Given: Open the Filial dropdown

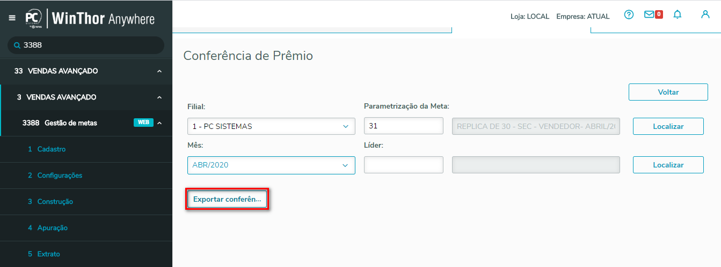Looking at the screenshot, I should tap(271, 126).
